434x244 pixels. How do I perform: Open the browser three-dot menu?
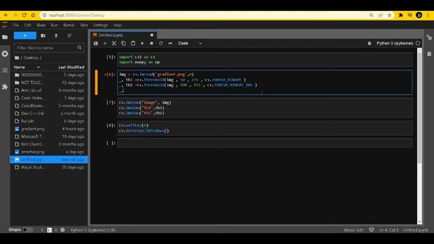[x=428, y=15]
